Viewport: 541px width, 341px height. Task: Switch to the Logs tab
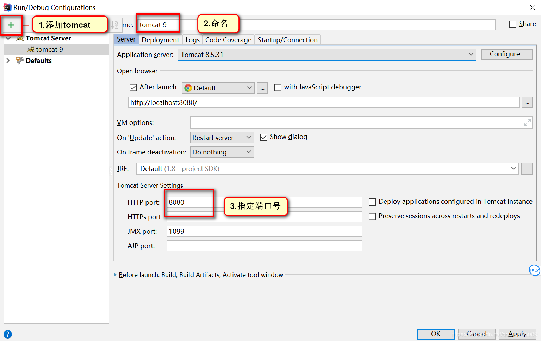click(x=193, y=40)
